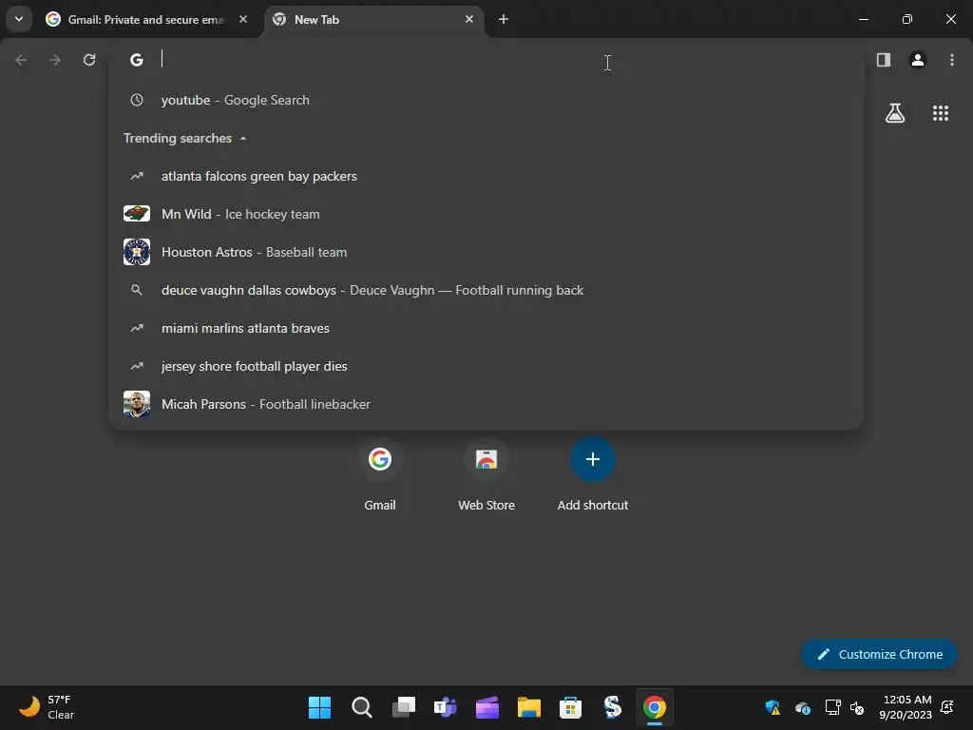Open the Chrome profile menu
Viewport: 973px width, 730px height.
point(918,60)
